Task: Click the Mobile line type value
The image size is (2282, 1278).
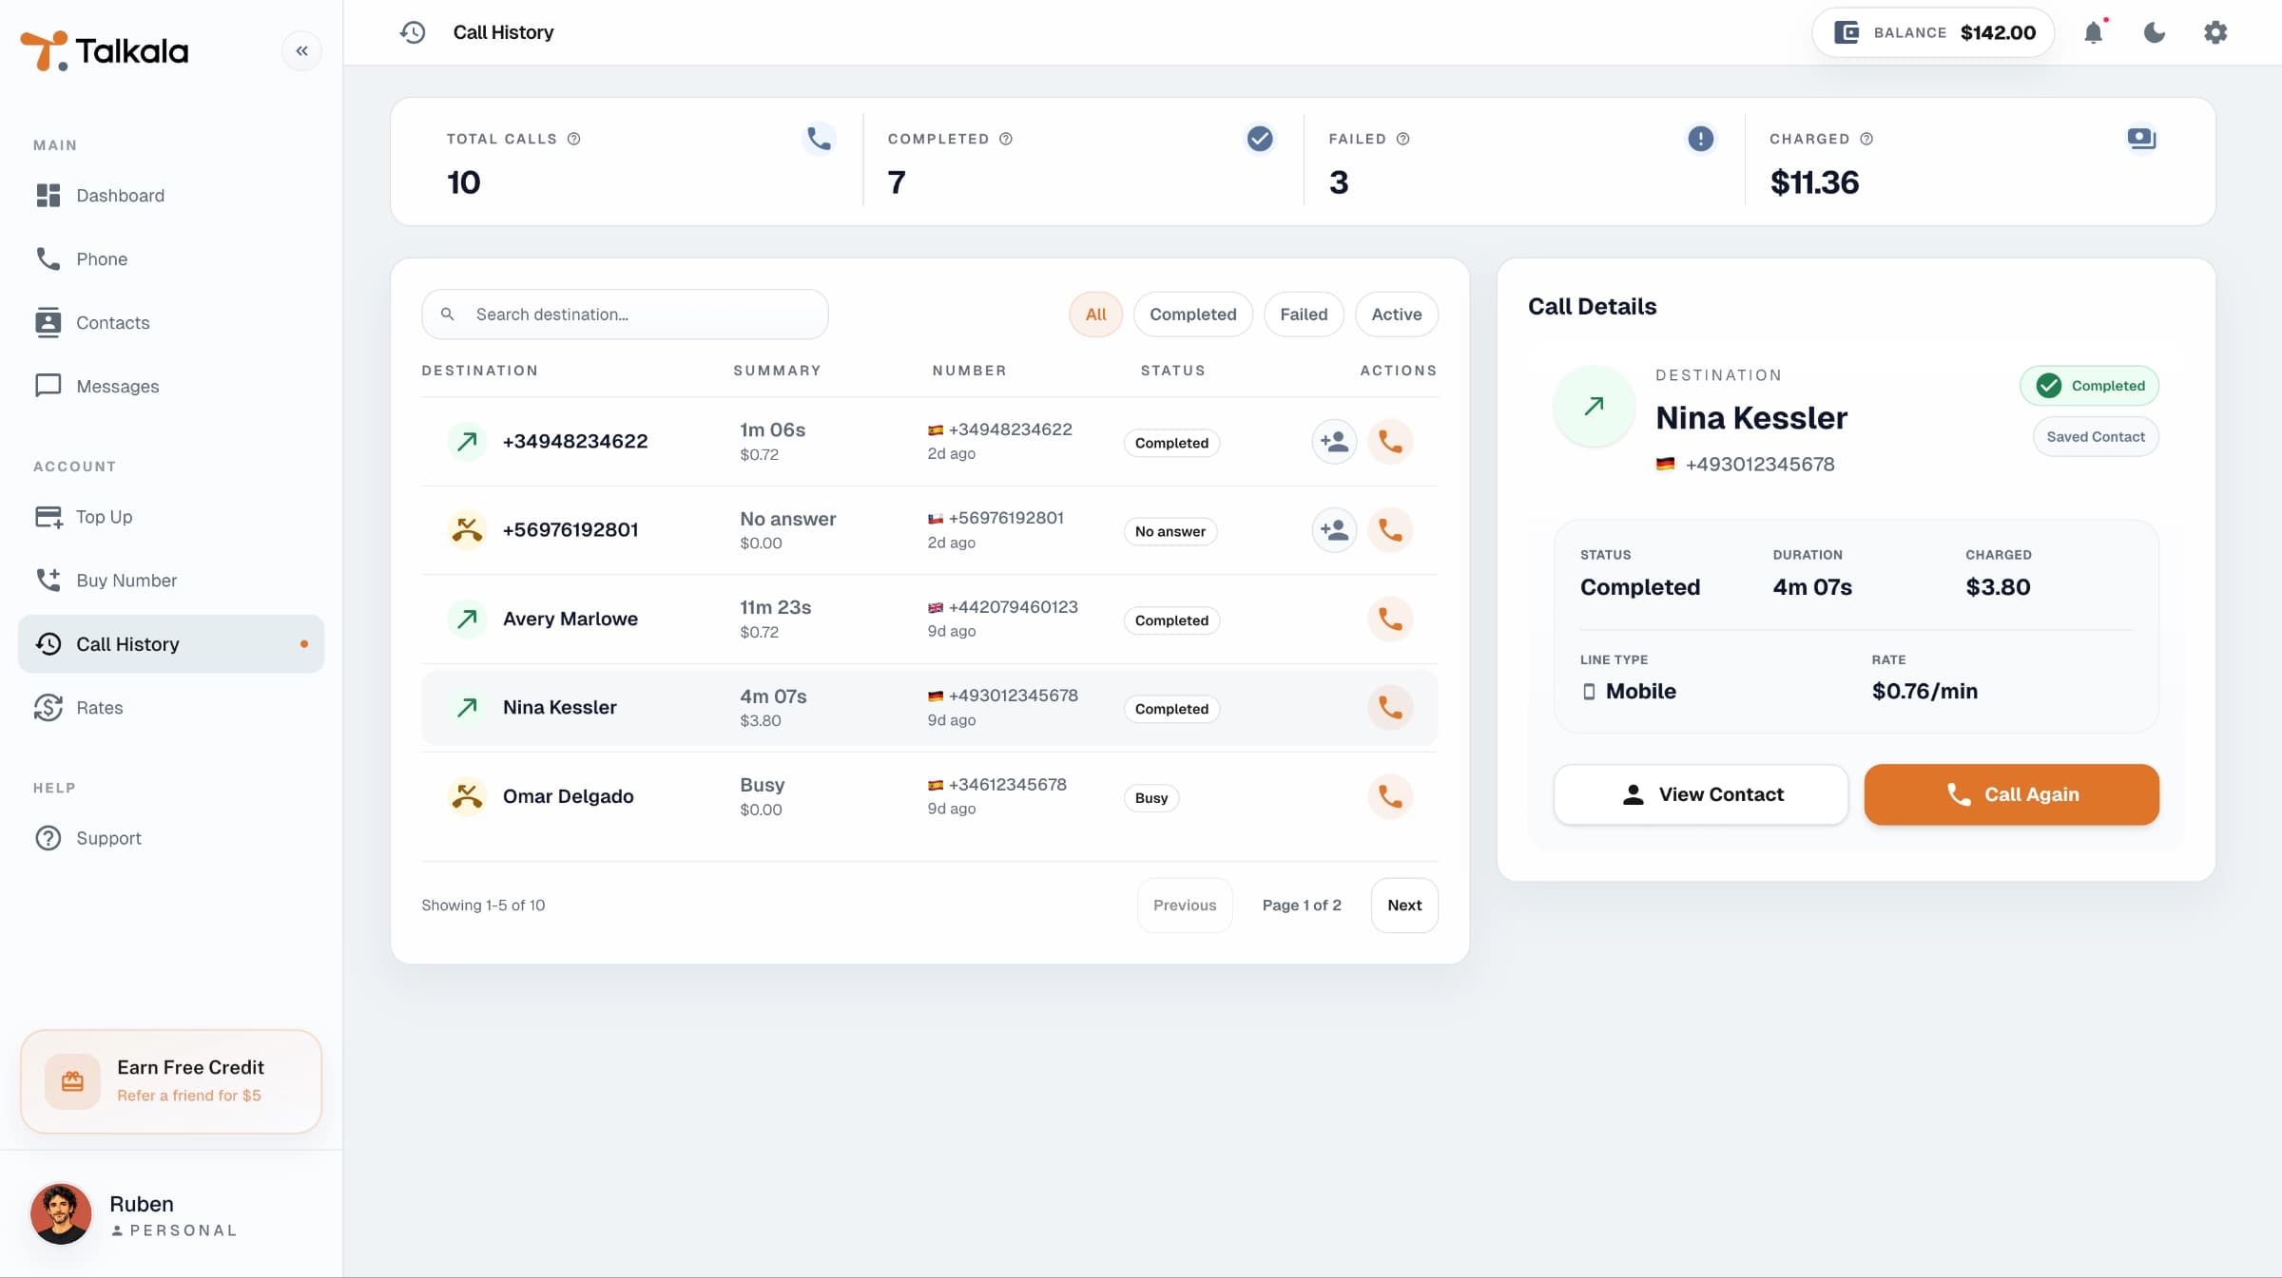Action: click(1640, 692)
